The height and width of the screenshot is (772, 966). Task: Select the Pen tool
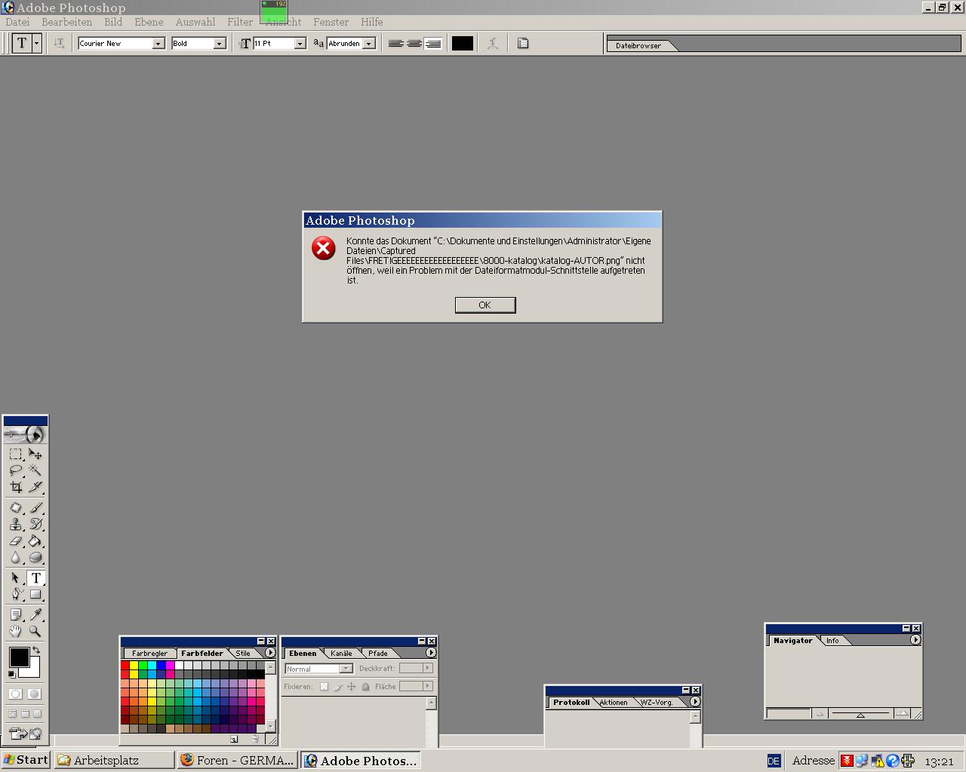pyautogui.click(x=15, y=595)
